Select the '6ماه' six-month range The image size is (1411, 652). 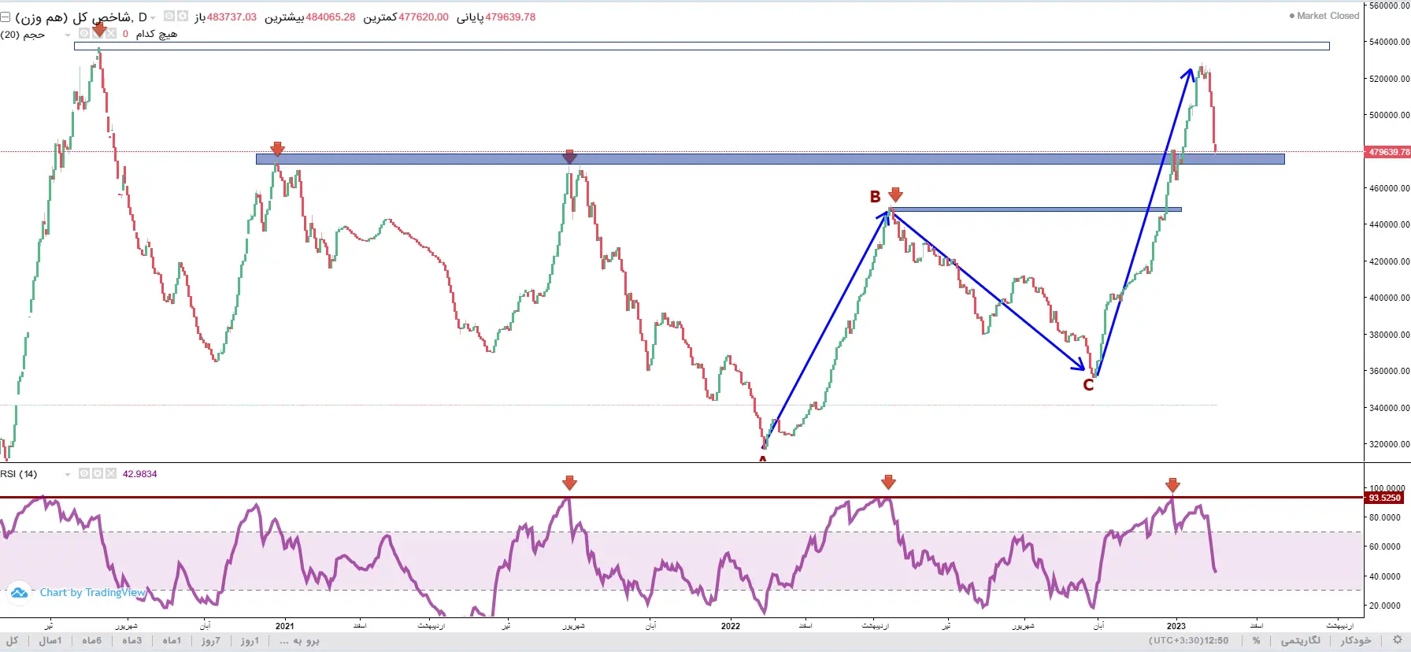point(91,641)
